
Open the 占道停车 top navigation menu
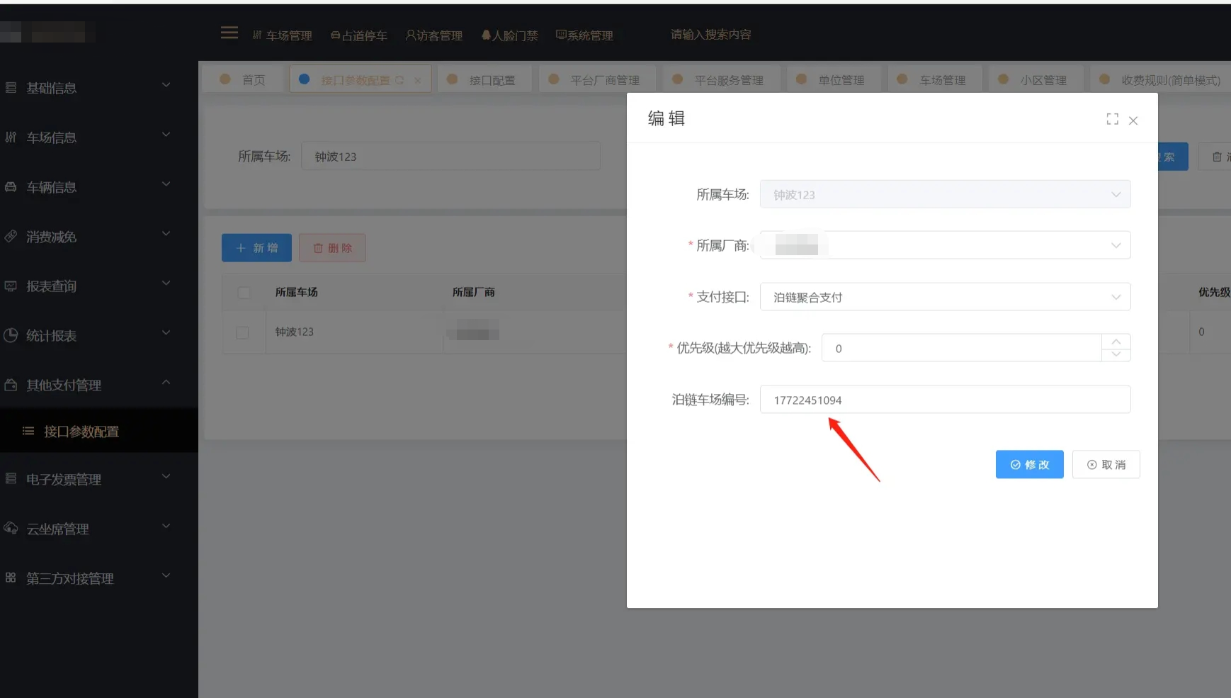(x=359, y=35)
